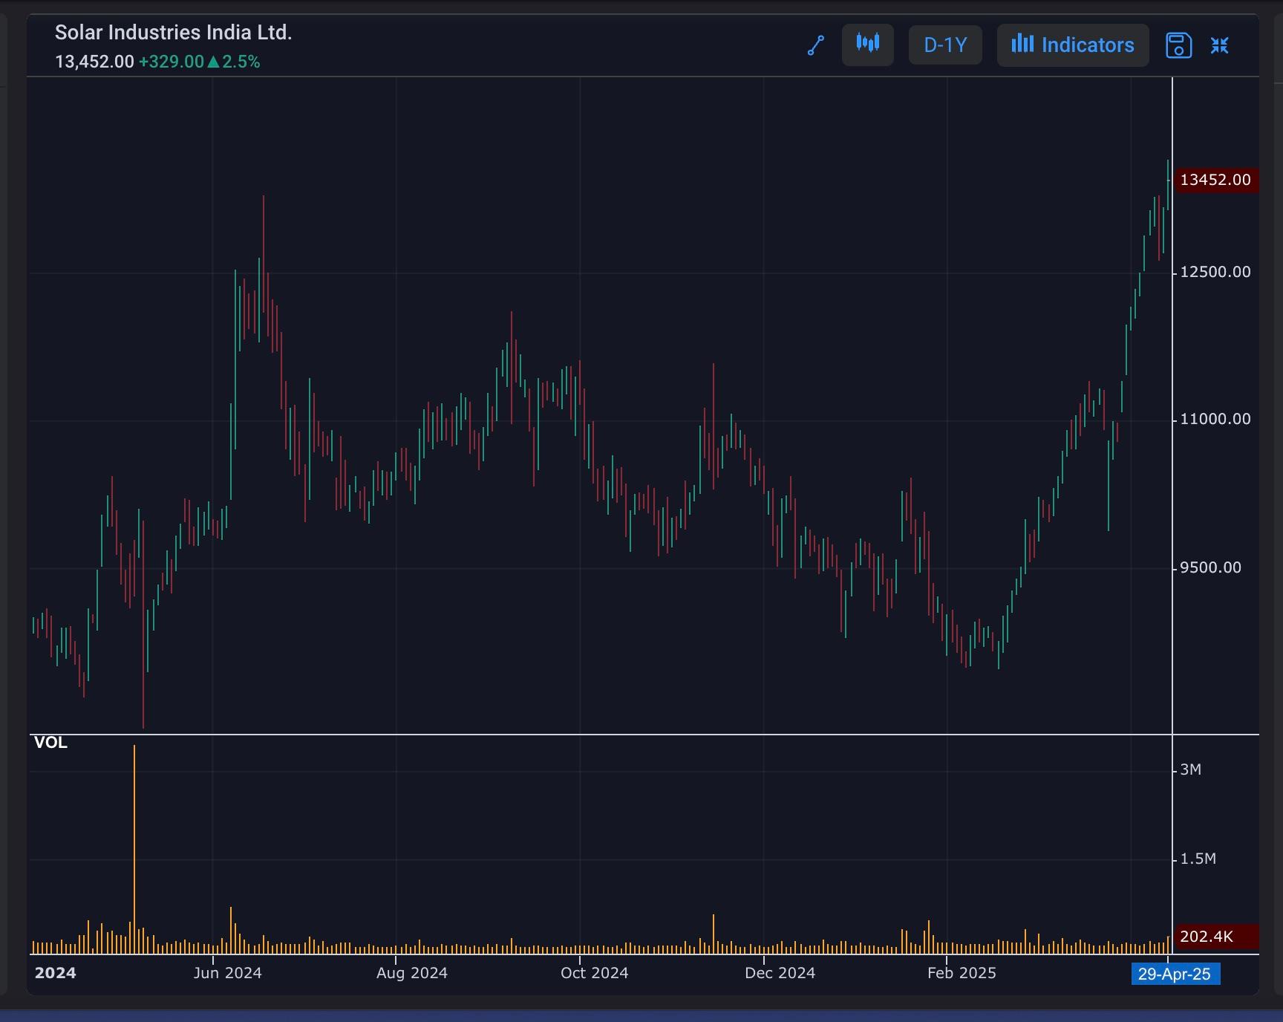Screen dimensions: 1283x1022
Task: Click the 12500.00 price axis label
Action: (x=1215, y=272)
